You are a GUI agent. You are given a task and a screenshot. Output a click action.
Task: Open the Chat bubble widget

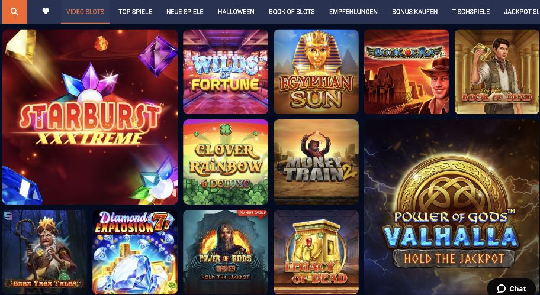[x=512, y=288]
